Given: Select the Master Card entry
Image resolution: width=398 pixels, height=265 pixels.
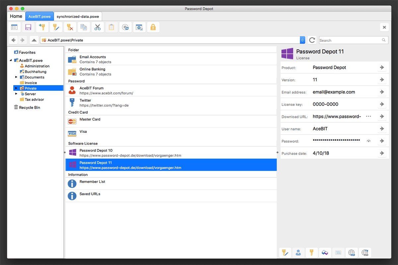Looking at the screenshot, I should [171, 121].
